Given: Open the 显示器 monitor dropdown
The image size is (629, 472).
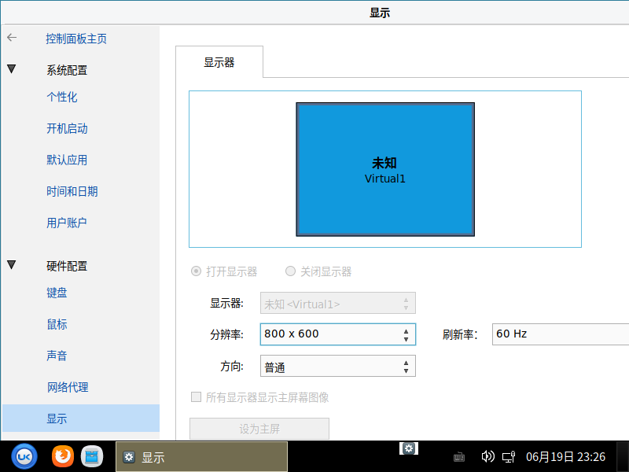Looking at the screenshot, I should click(x=338, y=303).
